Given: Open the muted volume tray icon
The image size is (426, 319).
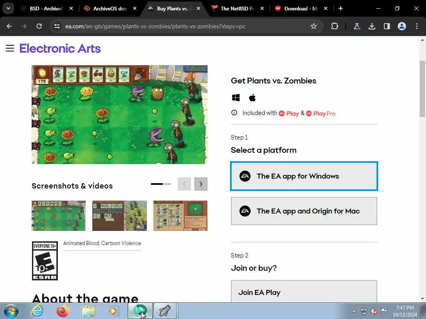Looking at the screenshot, I should pyautogui.click(x=374, y=312).
